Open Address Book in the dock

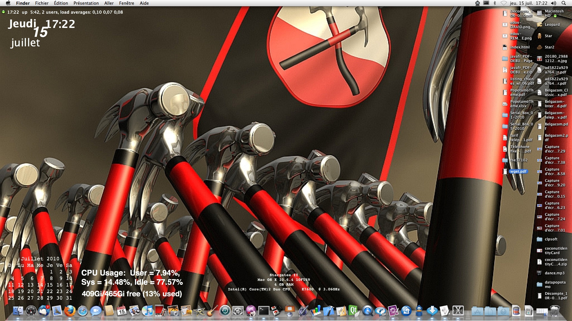pyautogui.click(x=109, y=311)
